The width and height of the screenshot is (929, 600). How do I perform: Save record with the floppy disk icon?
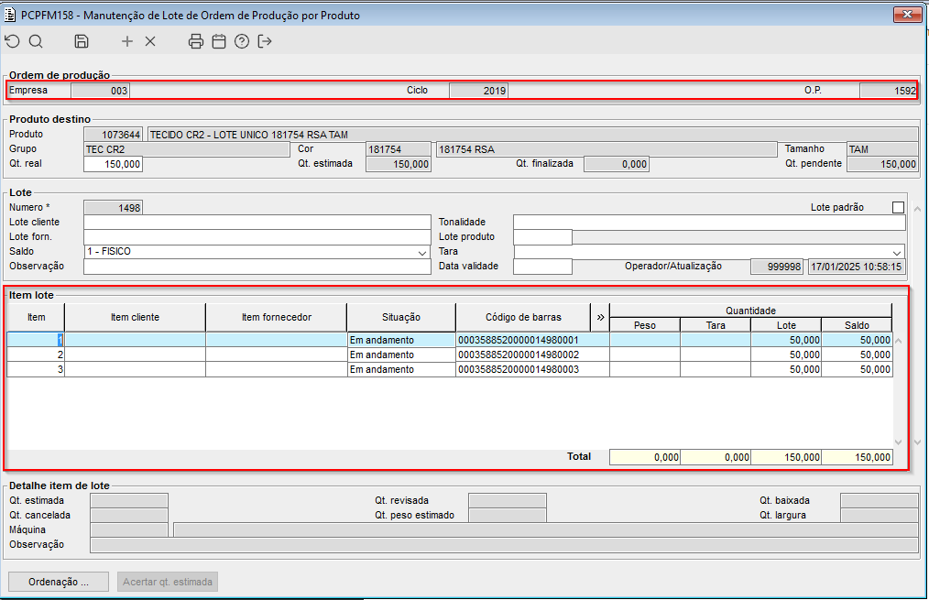click(x=82, y=41)
